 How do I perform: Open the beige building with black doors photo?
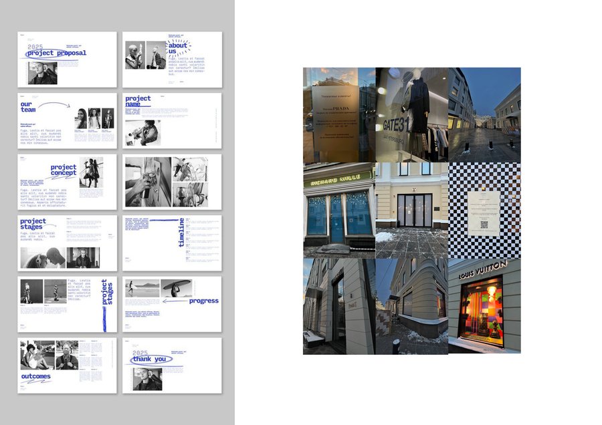[412, 210]
